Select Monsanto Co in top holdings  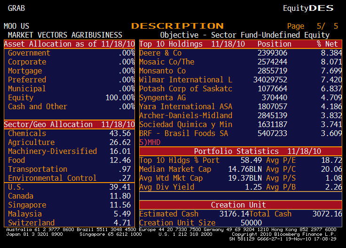162,71
